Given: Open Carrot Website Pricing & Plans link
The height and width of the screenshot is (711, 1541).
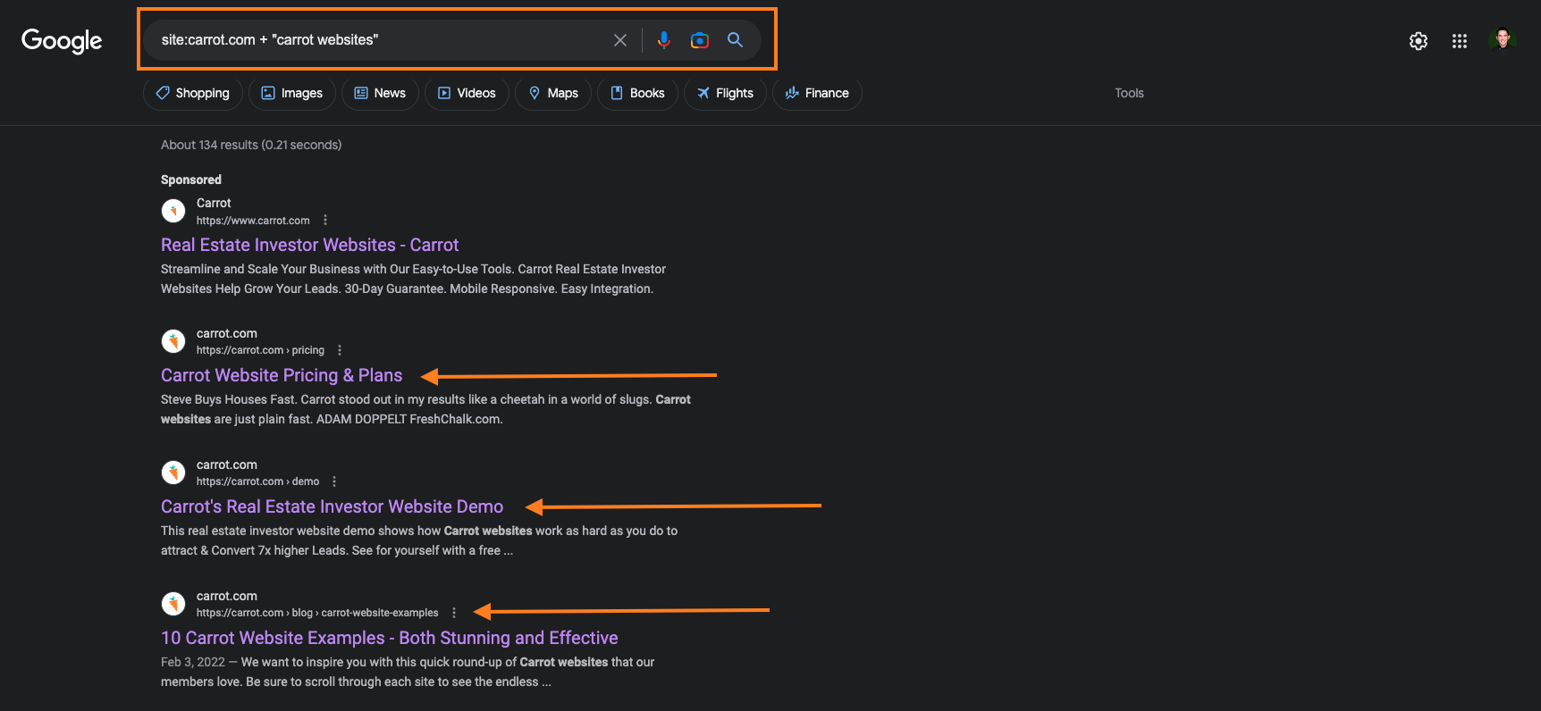Looking at the screenshot, I should [x=282, y=375].
